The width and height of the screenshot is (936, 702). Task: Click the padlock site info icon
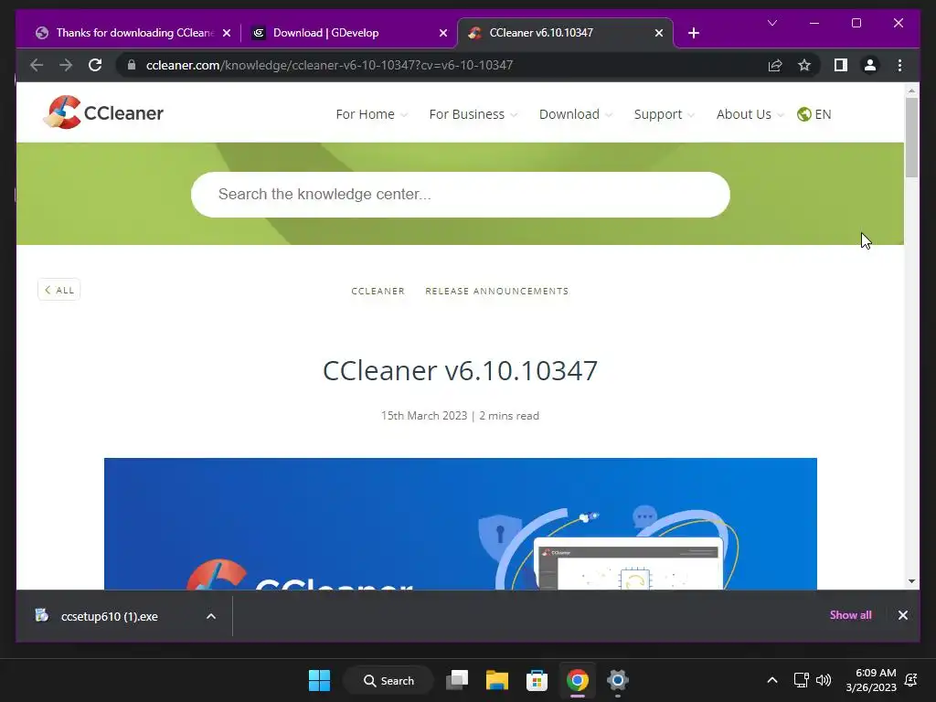tap(132, 65)
